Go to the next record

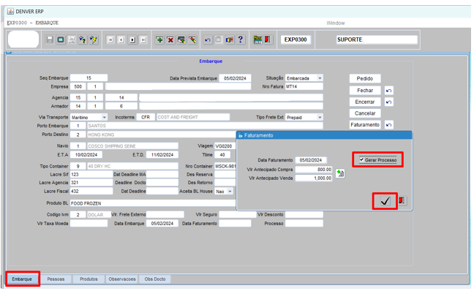(132, 39)
